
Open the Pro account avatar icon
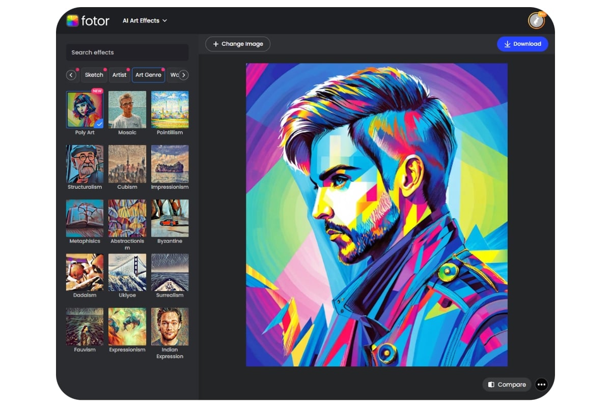point(536,20)
